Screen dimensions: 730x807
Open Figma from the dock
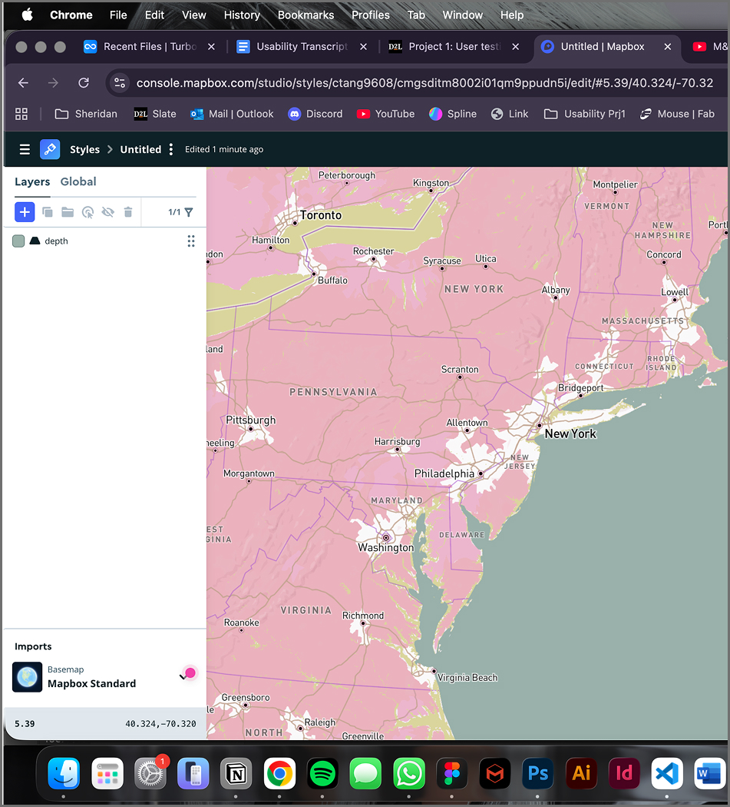pos(452,773)
